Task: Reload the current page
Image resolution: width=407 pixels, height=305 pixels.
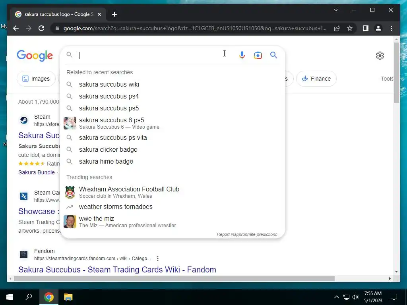Action: 41,28
